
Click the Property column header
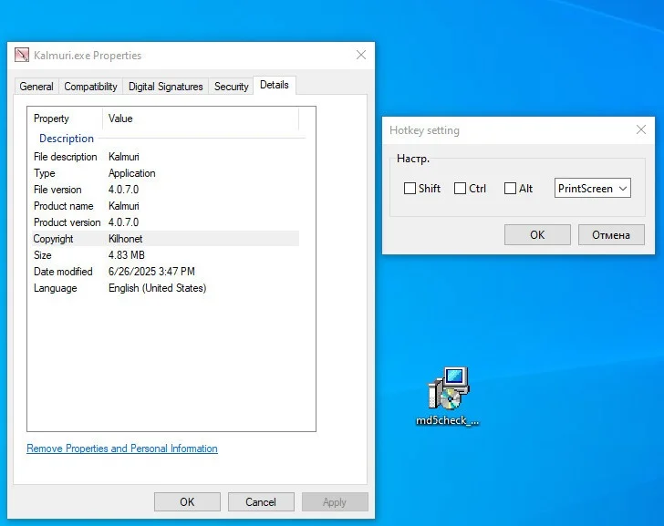(66, 119)
